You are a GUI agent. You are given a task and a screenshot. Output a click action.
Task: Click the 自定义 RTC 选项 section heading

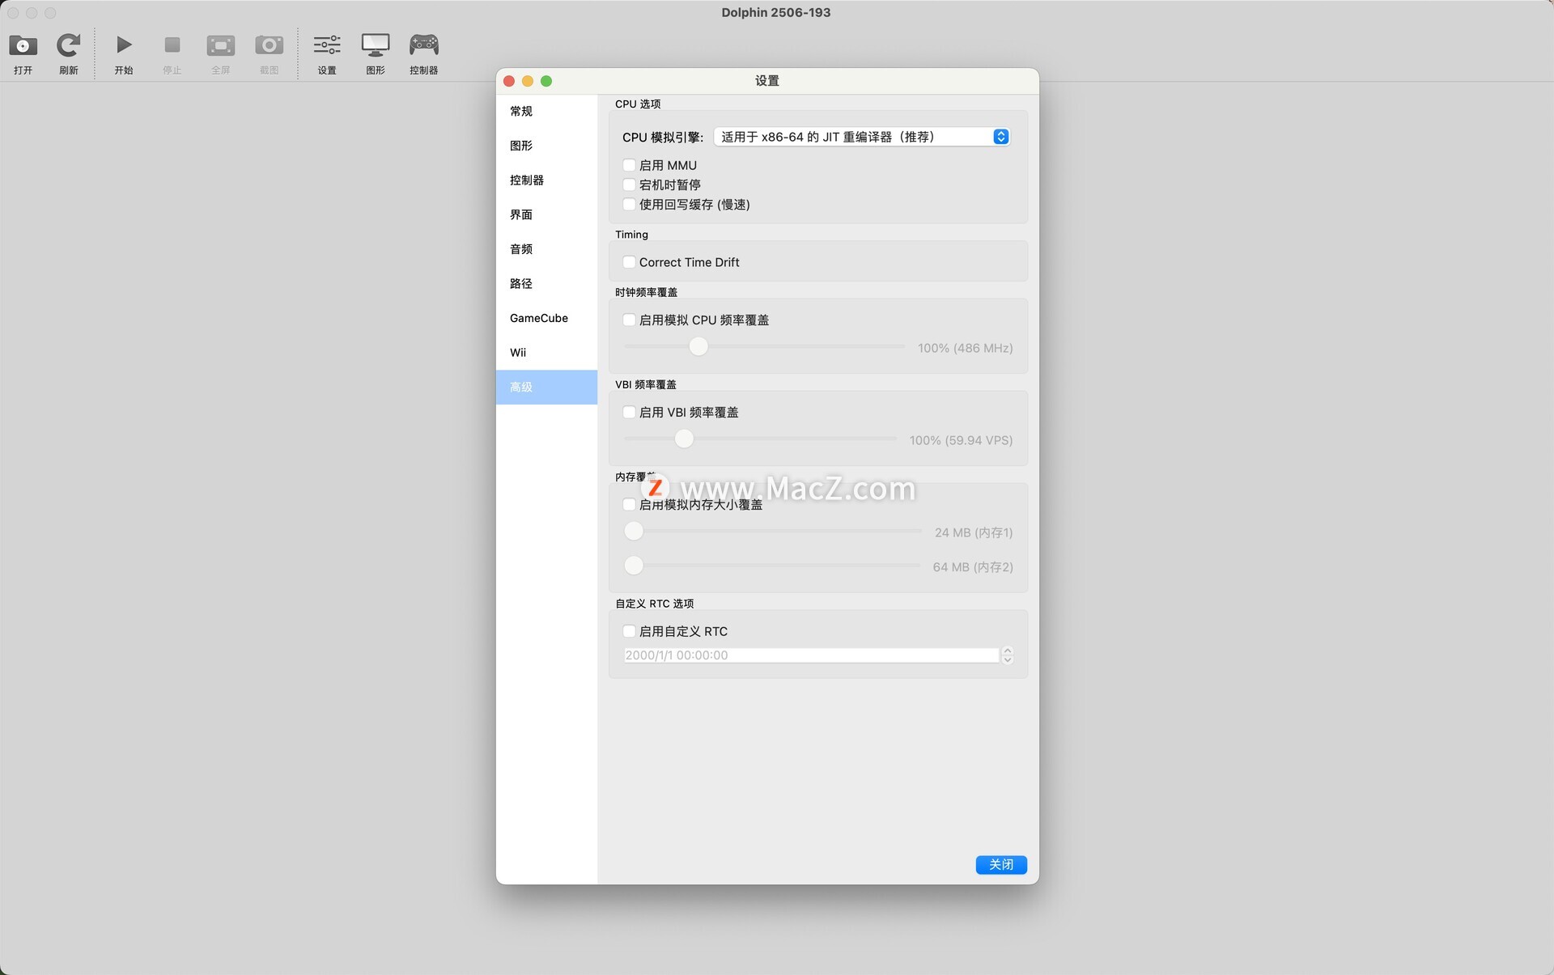point(655,604)
